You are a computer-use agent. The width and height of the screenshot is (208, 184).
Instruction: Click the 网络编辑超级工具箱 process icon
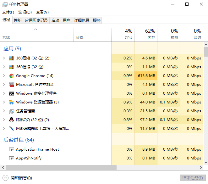(x=12, y=129)
